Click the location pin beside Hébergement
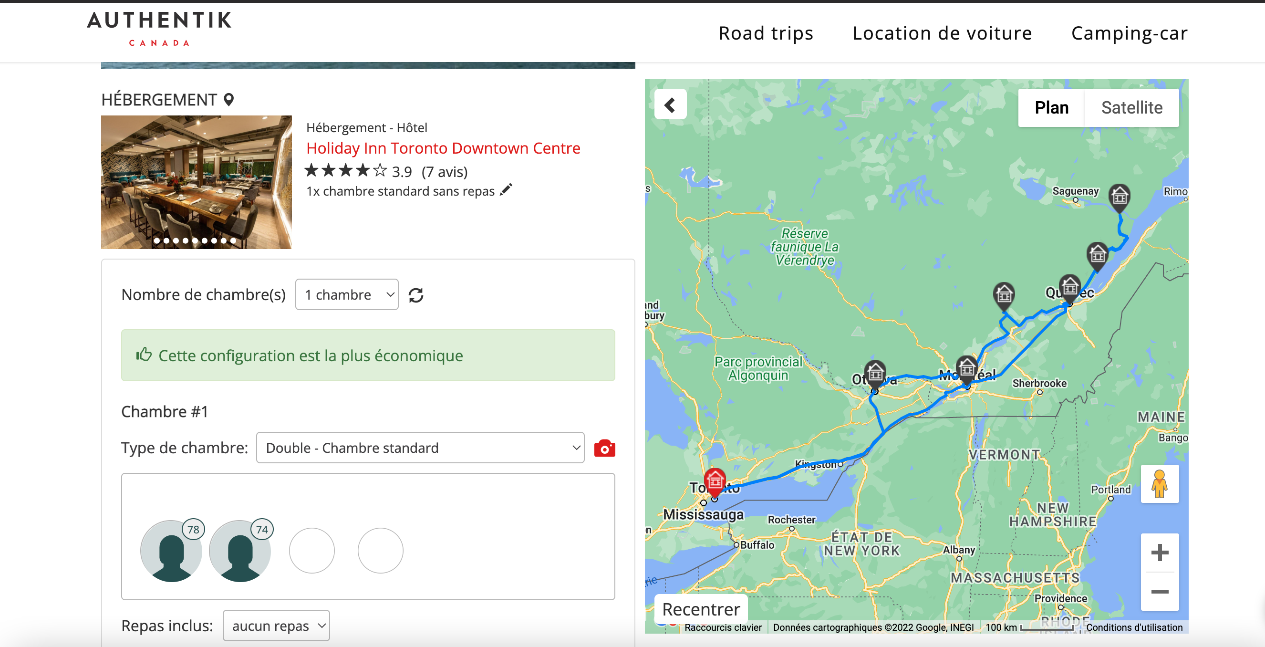Screen dimensions: 1265x647 (228, 100)
